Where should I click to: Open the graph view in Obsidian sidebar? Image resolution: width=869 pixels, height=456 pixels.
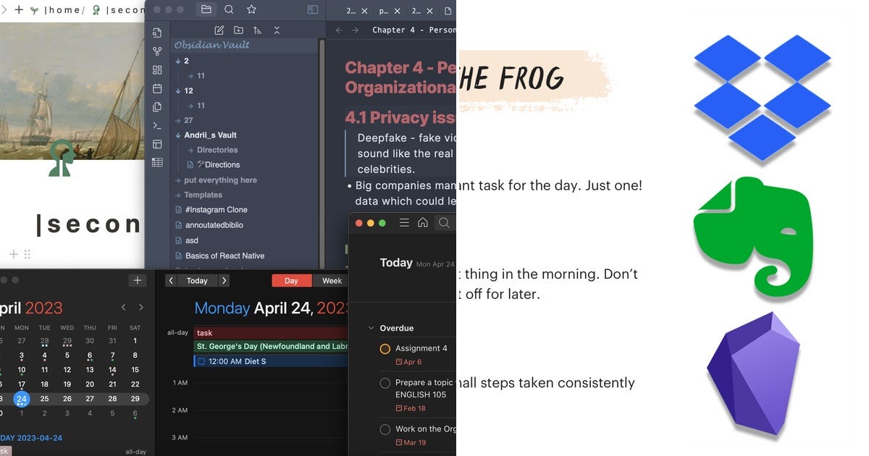(157, 51)
